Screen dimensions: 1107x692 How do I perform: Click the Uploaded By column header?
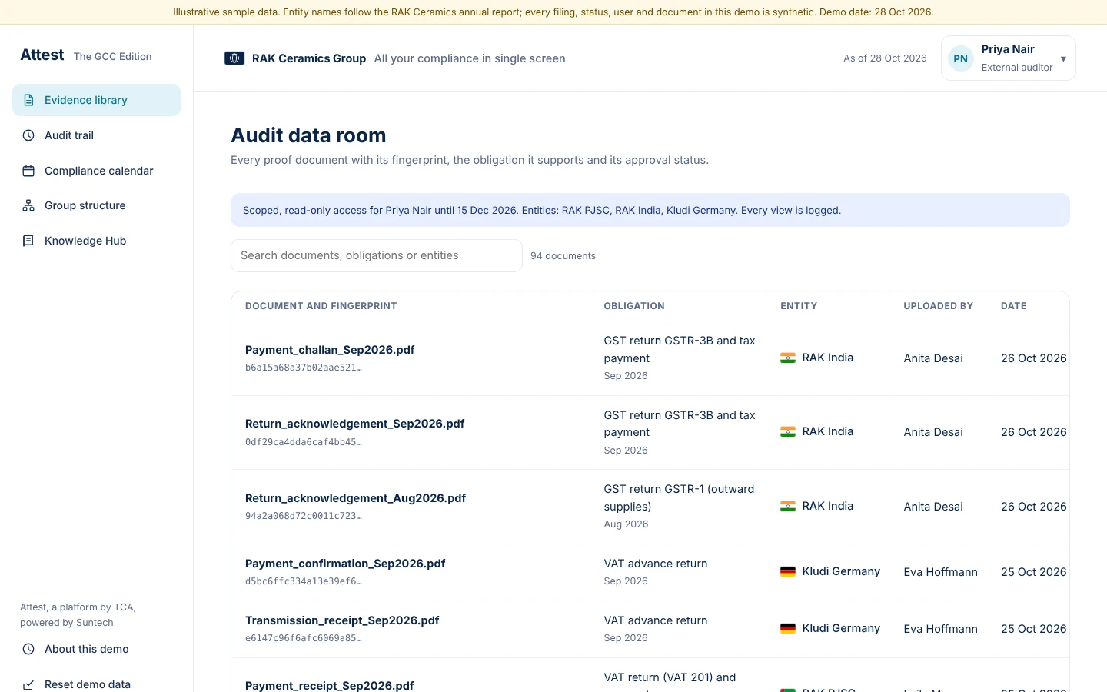tap(939, 306)
